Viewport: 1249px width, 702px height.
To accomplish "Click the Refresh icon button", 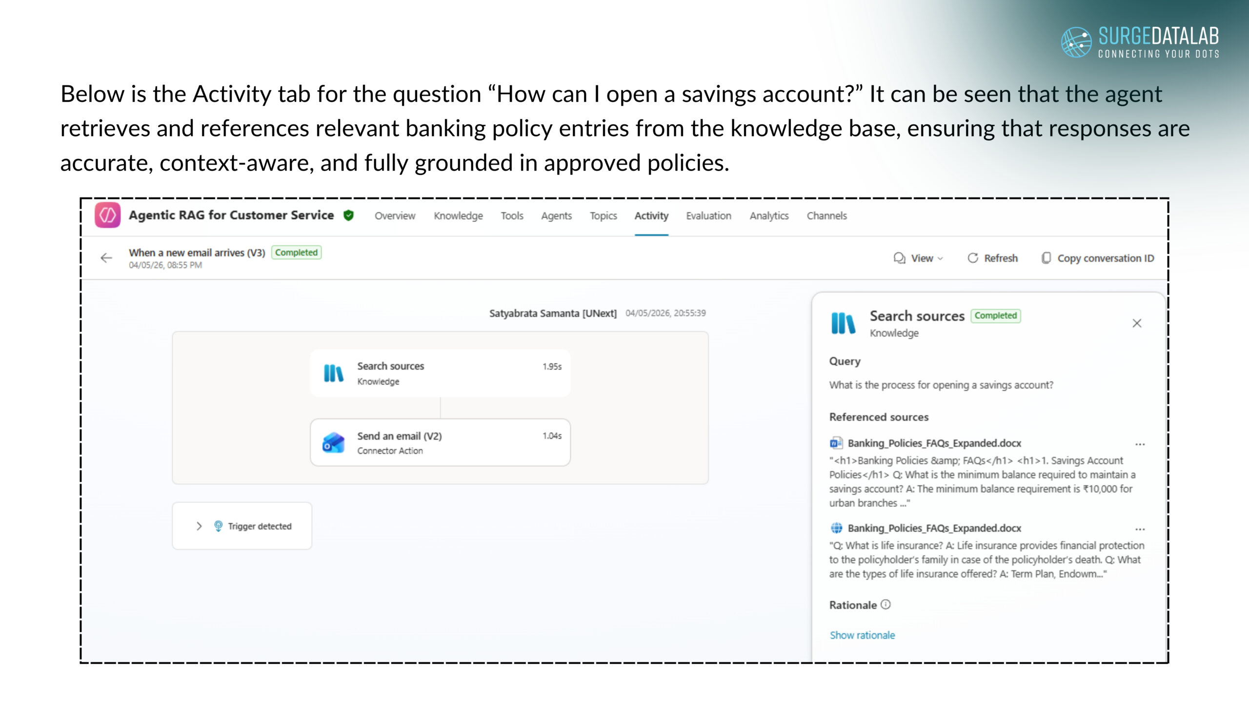I will tap(973, 258).
